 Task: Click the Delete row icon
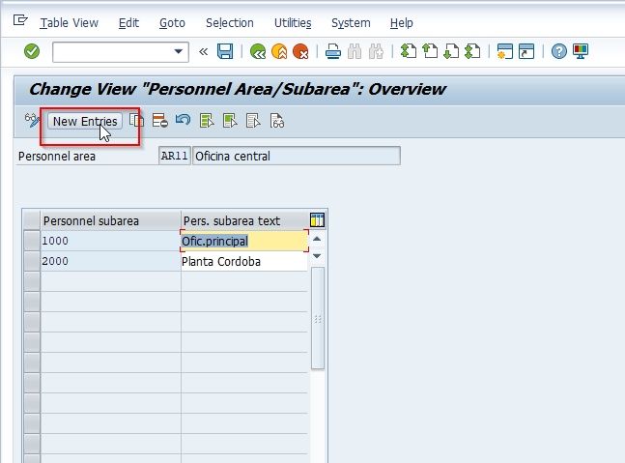(x=159, y=121)
